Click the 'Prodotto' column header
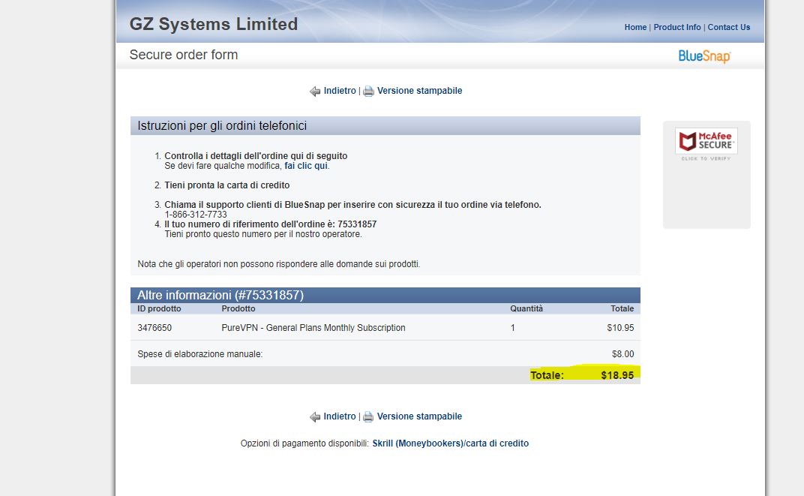This screenshot has width=804, height=496. (238, 309)
